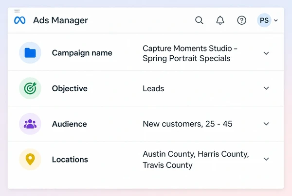
Task: Select the Campaign name label
Action: click(x=82, y=53)
